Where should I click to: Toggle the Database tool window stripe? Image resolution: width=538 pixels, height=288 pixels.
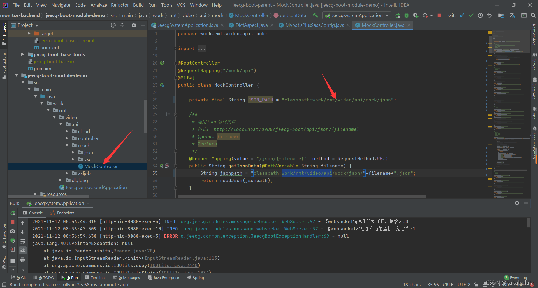(x=534, y=89)
